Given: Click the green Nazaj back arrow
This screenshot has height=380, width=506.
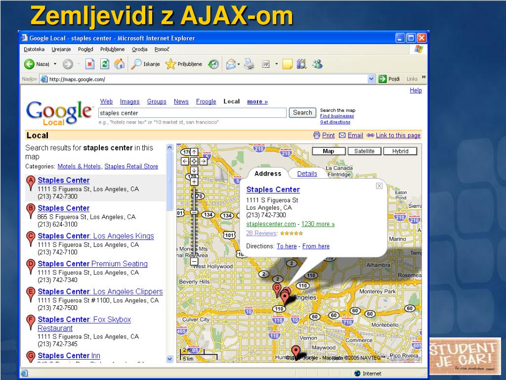Looking at the screenshot, I should point(29,64).
